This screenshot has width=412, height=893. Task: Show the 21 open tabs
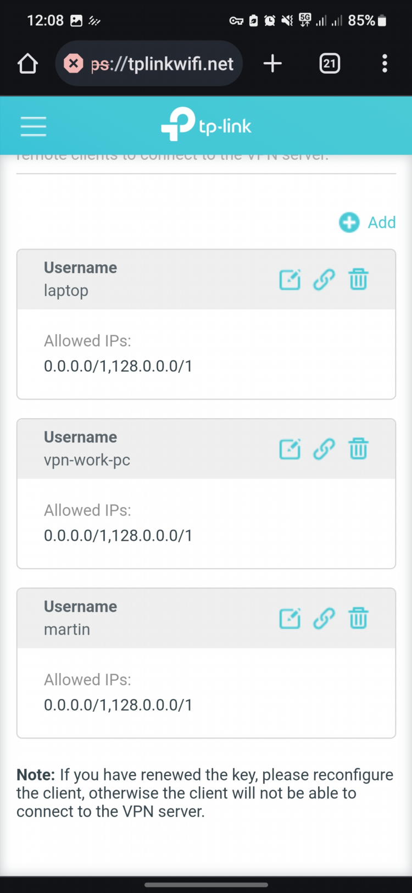[330, 64]
